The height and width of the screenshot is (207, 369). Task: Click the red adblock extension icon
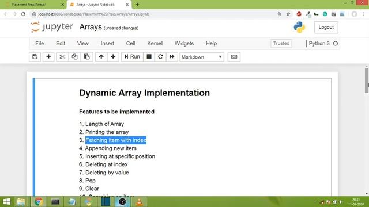click(x=299, y=14)
